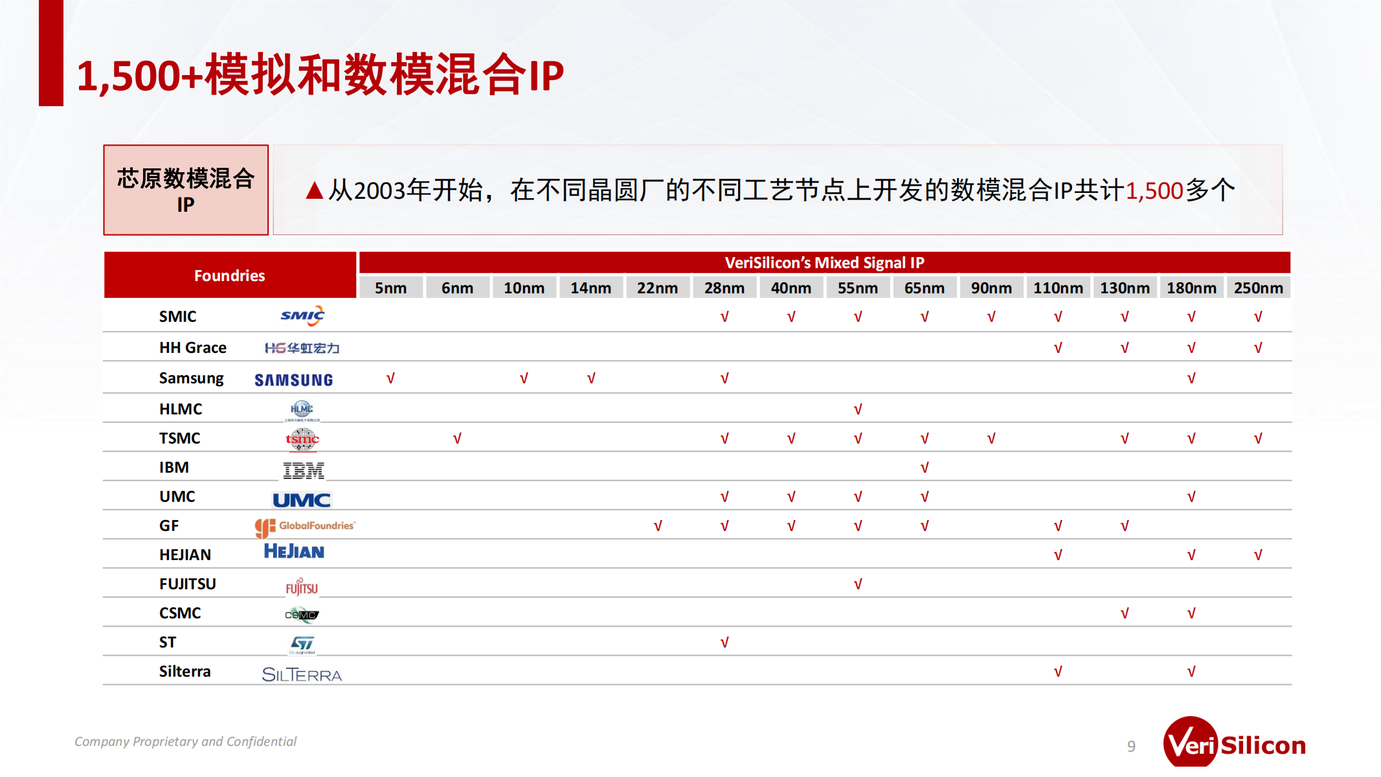Click the red triangle bullet marker
Image resolution: width=1381 pixels, height=777 pixels.
click(315, 190)
